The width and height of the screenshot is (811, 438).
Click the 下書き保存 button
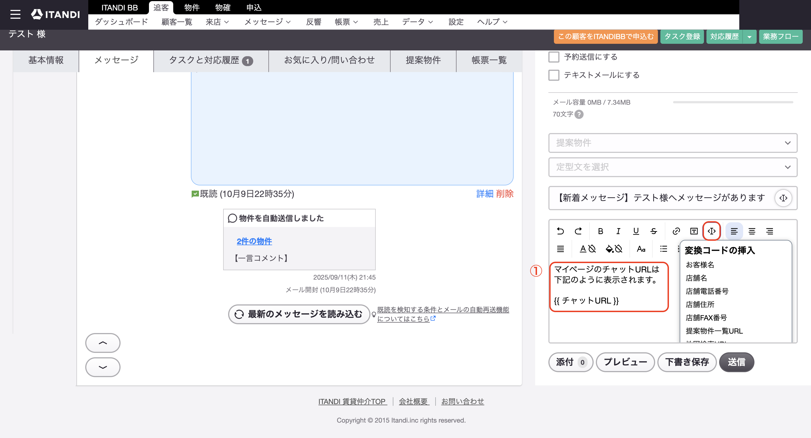tap(687, 362)
